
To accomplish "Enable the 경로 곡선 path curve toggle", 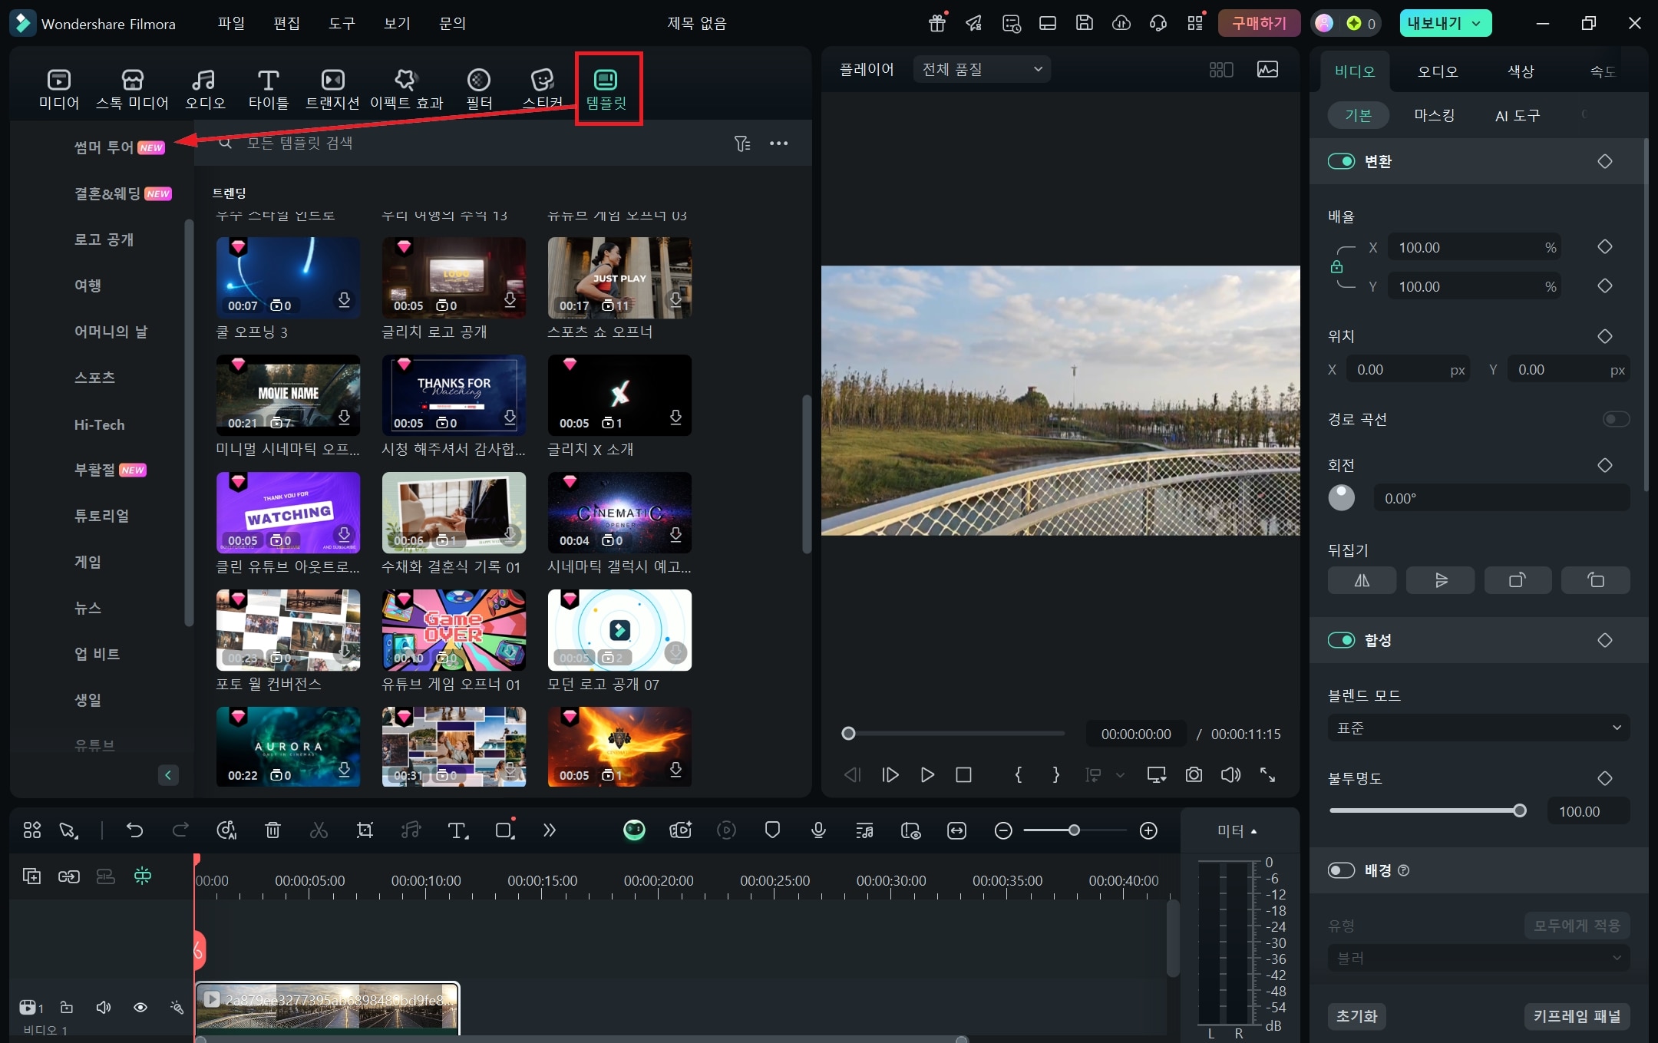I will [1616, 419].
